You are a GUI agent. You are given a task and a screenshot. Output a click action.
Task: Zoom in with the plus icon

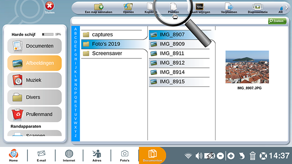tap(231, 156)
